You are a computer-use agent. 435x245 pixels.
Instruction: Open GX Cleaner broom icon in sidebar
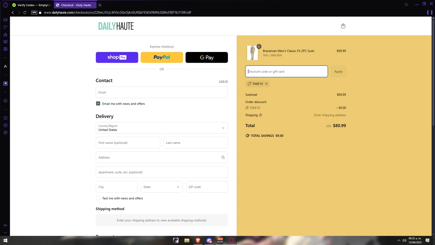click(x=5, y=35)
